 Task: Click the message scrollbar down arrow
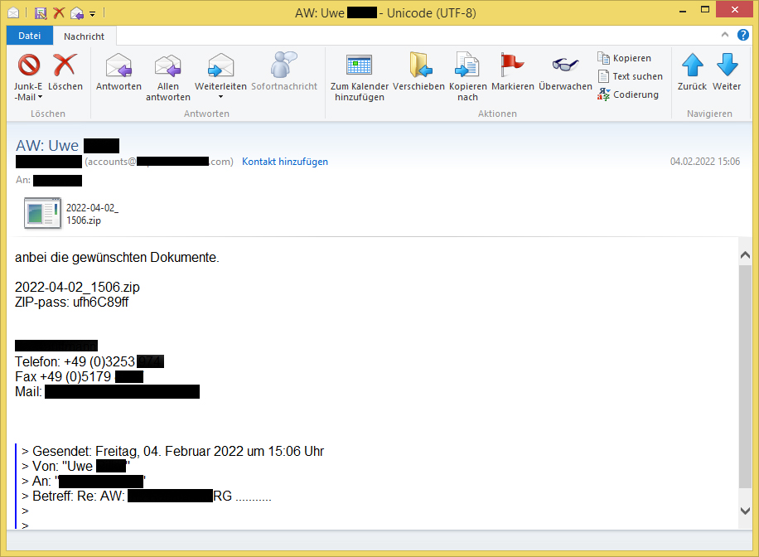[x=746, y=511]
